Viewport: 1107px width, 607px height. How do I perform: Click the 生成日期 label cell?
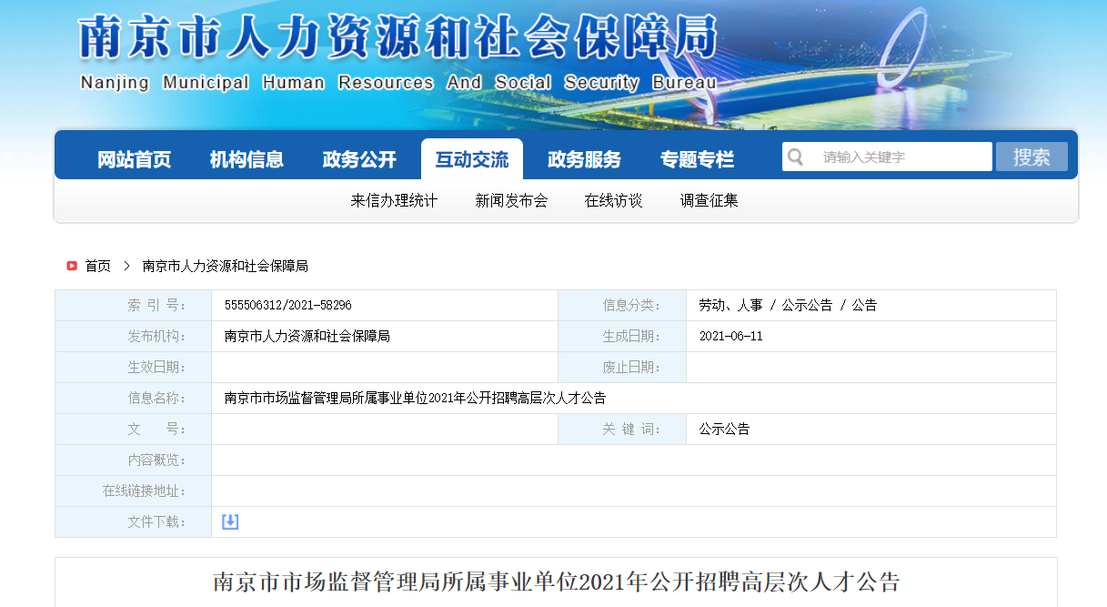(x=622, y=337)
